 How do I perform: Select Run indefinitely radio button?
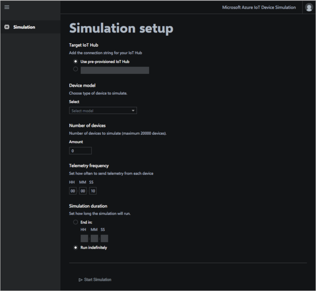pos(76,248)
